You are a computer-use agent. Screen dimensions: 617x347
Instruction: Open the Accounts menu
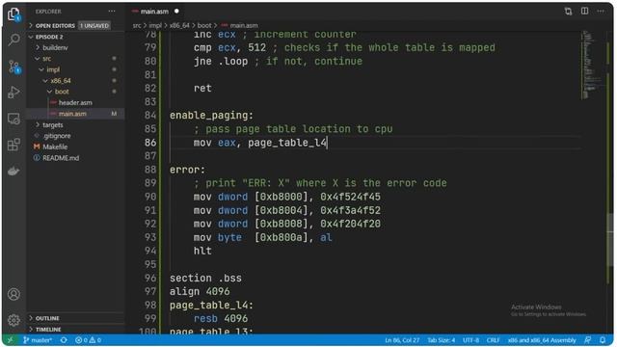[x=13, y=294]
